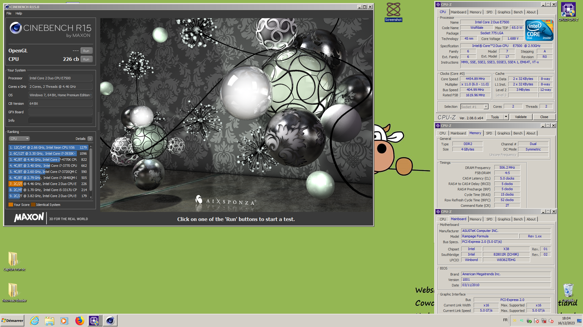
Task: Open the Tools dropdown arrow in CPU-Z
Action: coord(506,117)
